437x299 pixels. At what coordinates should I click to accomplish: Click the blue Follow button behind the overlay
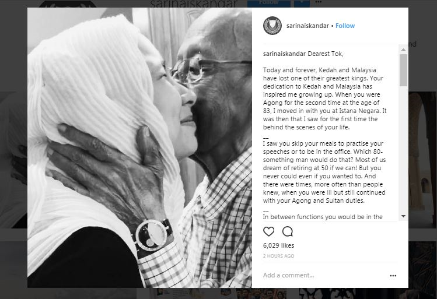pyautogui.click(x=268, y=3)
